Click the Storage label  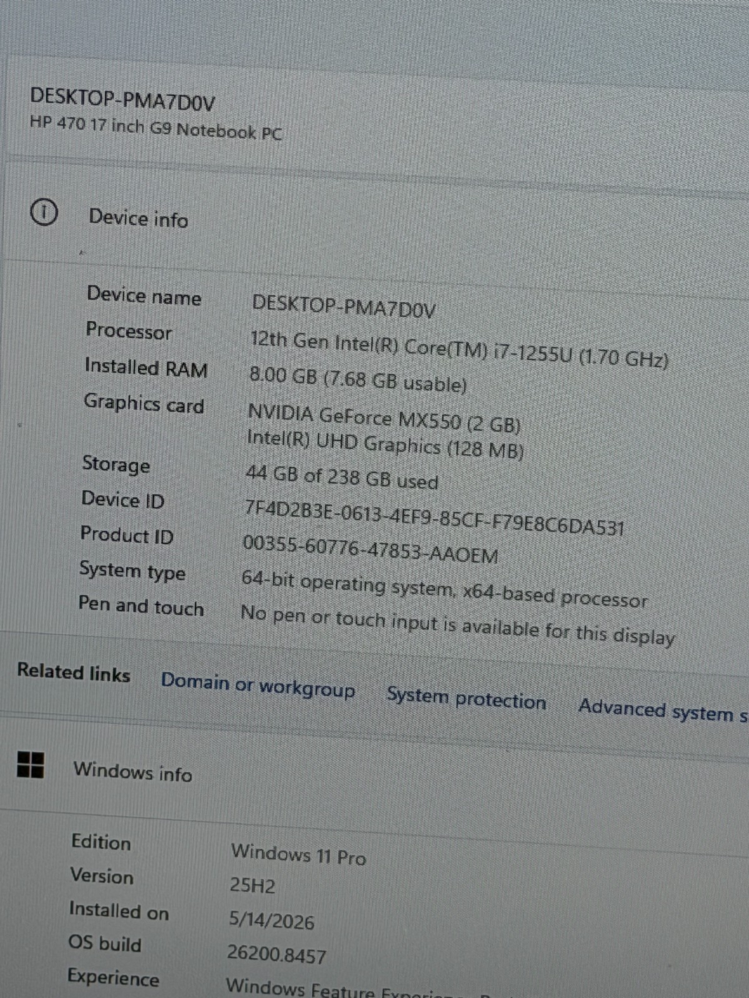coord(116,465)
